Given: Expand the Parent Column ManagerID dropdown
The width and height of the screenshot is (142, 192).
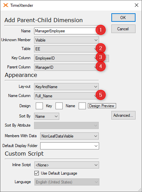Looking at the screenshot, I should 66,67.
